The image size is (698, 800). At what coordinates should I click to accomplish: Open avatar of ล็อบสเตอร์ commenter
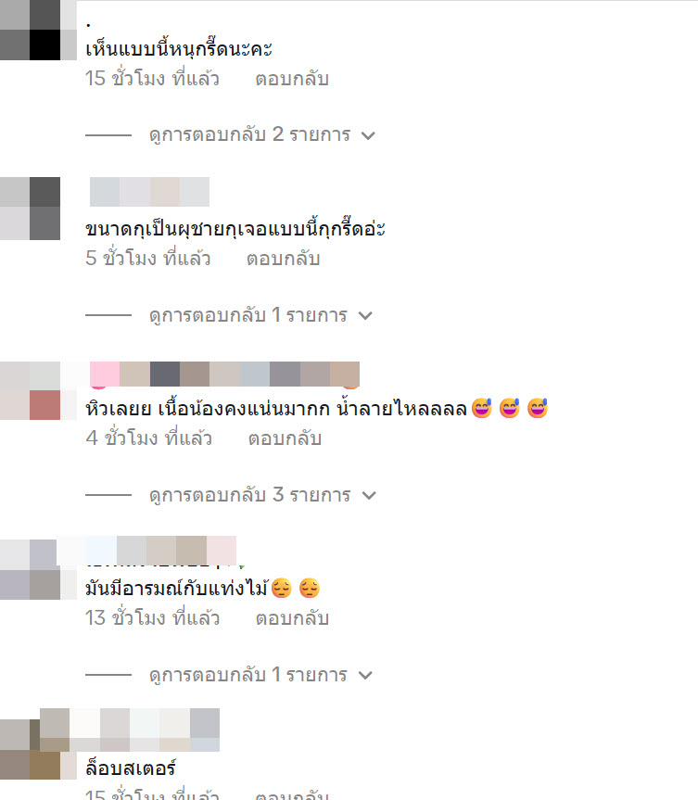30,749
